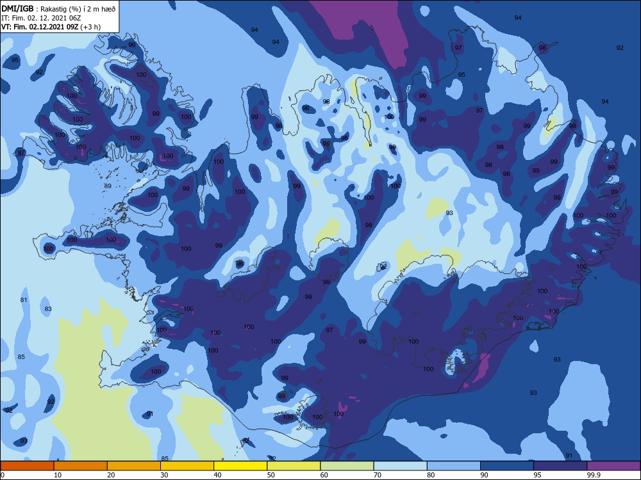
Task: Click the 20–30 amber legend swatch
Action: (134, 466)
